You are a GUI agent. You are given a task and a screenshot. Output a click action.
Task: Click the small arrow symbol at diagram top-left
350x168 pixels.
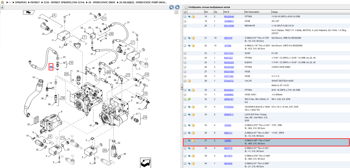pyautogui.click(x=28, y=12)
